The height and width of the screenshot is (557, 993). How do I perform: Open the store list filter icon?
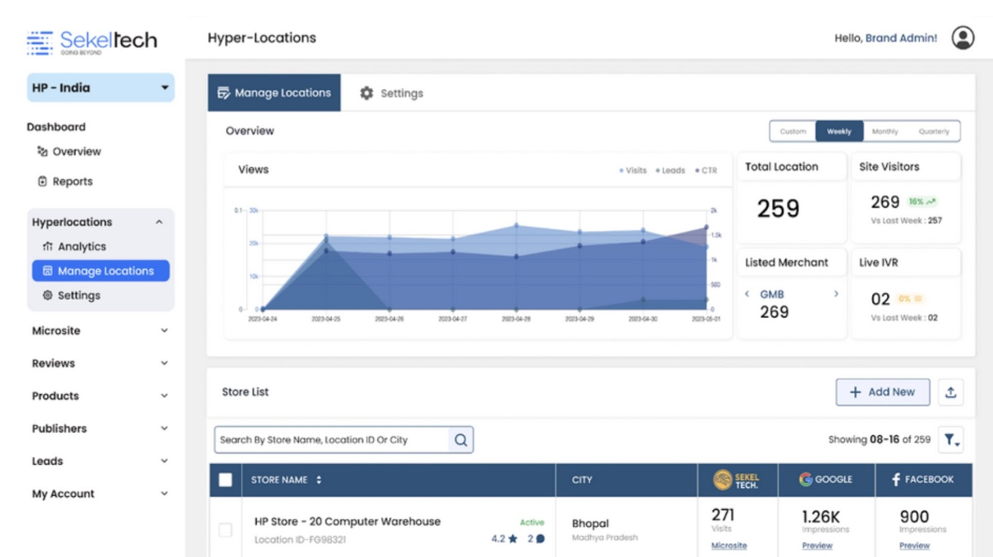(950, 440)
